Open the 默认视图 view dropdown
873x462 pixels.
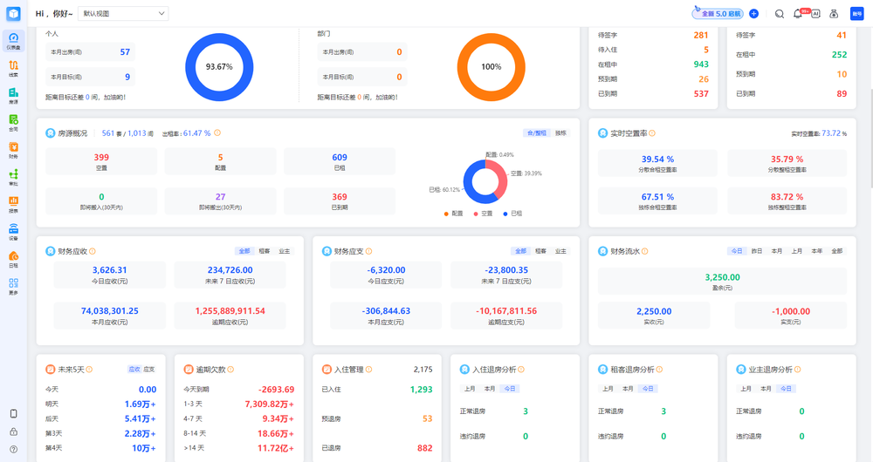pyautogui.click(x=123, y=13)
